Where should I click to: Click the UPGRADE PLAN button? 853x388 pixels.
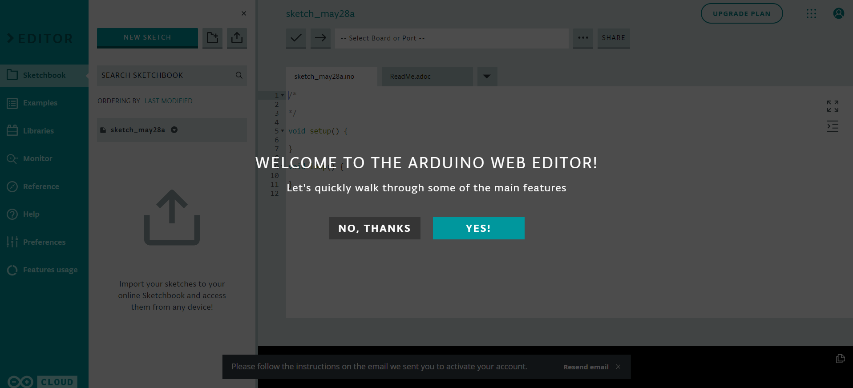[x=742, y=13]
